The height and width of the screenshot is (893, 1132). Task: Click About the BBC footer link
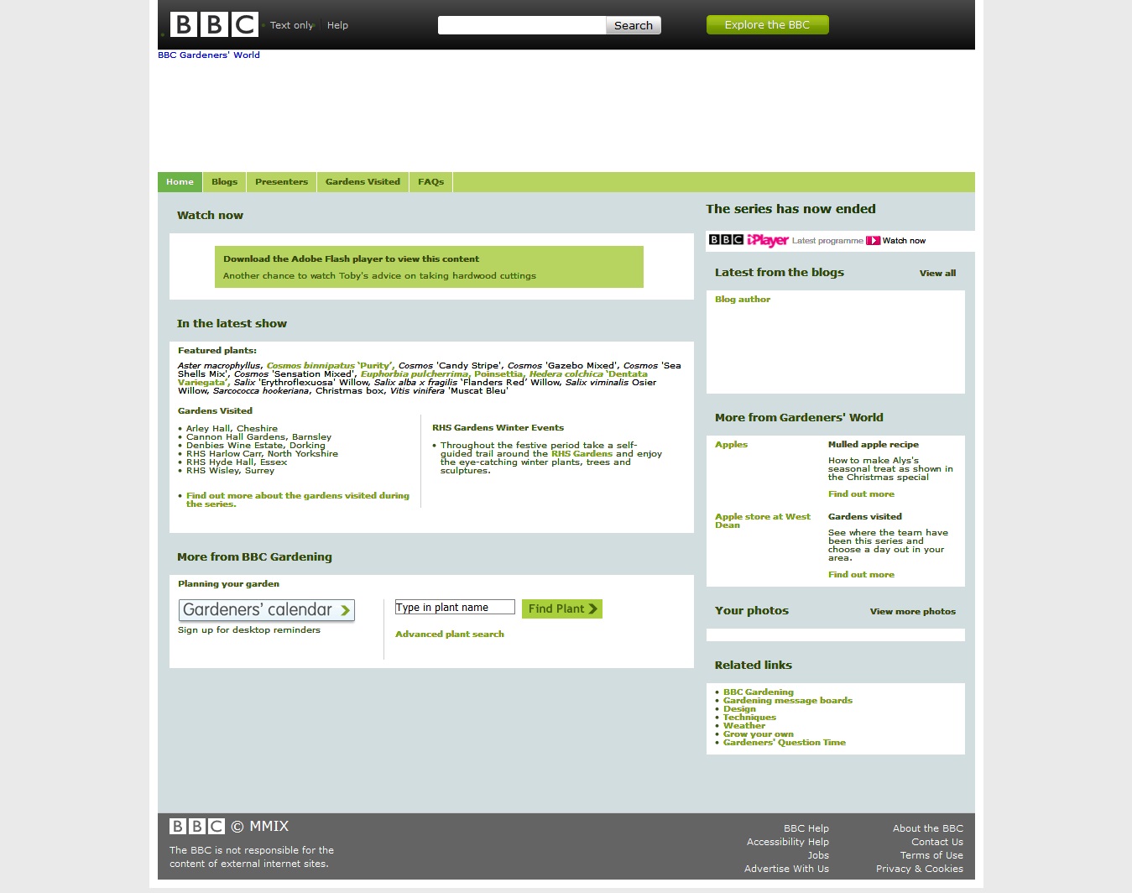927,828
